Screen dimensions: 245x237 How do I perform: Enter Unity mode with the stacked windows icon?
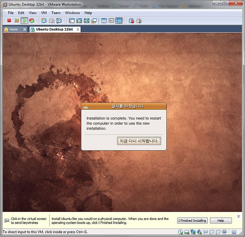click(x=94, y=21)
